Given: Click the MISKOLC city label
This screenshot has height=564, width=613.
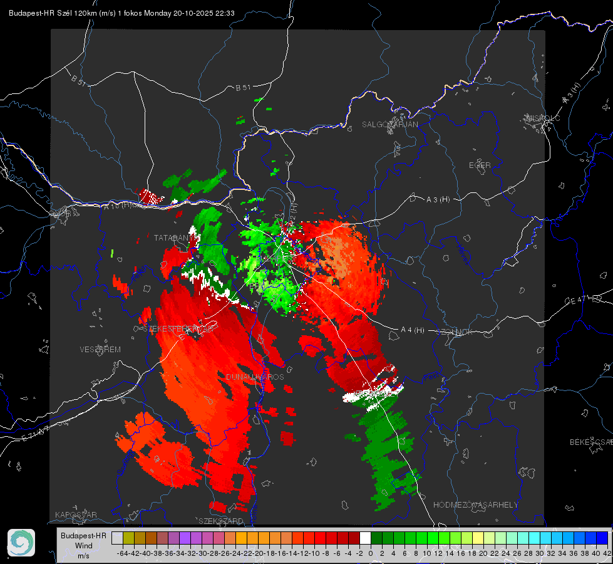Looking at the screenshot, I should click(x=543, y=118).
